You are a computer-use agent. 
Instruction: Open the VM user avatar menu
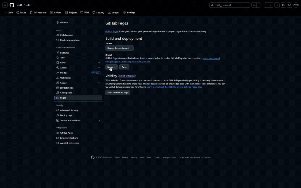[296, 5]
